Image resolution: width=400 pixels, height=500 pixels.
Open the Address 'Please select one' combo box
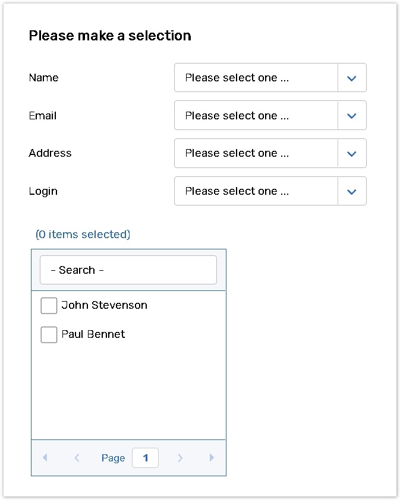pos(256,153)
